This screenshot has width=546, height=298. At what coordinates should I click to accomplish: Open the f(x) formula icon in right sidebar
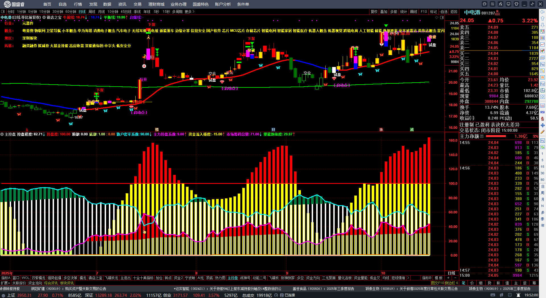coord(543,91)
